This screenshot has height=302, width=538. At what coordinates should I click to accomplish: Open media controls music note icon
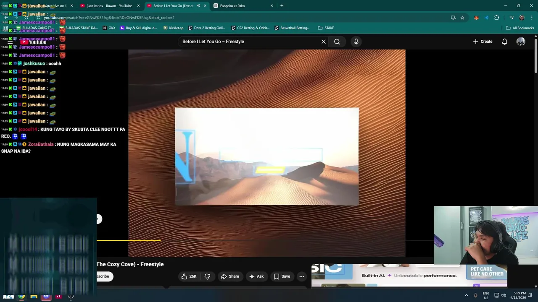click(x=512, y=18)
